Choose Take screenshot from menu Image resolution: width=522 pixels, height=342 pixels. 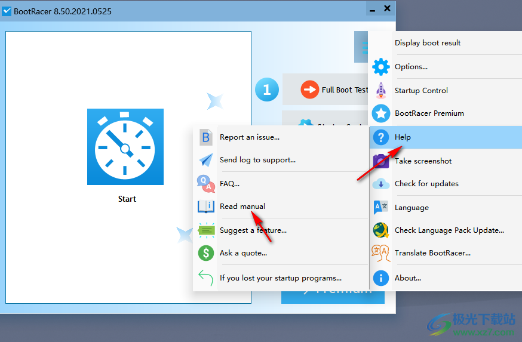[446, 161]
